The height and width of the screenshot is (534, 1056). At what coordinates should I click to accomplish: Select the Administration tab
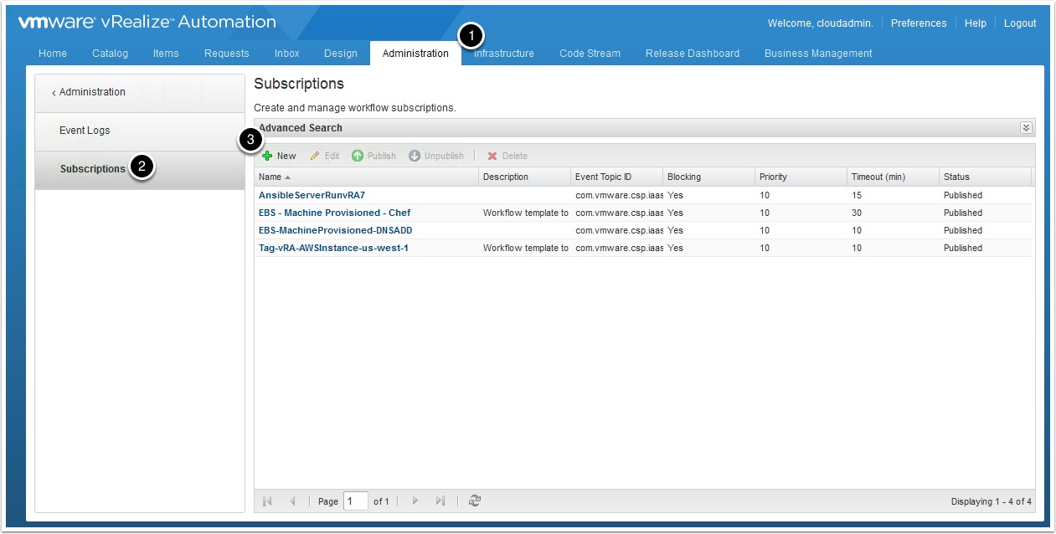click(x=415, y=54)
